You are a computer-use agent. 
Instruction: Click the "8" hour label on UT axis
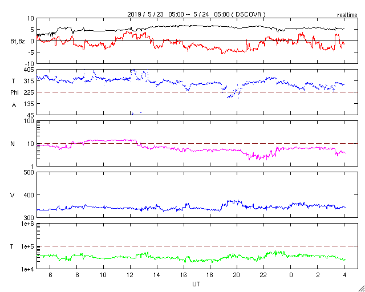click(x=77, y=275)
